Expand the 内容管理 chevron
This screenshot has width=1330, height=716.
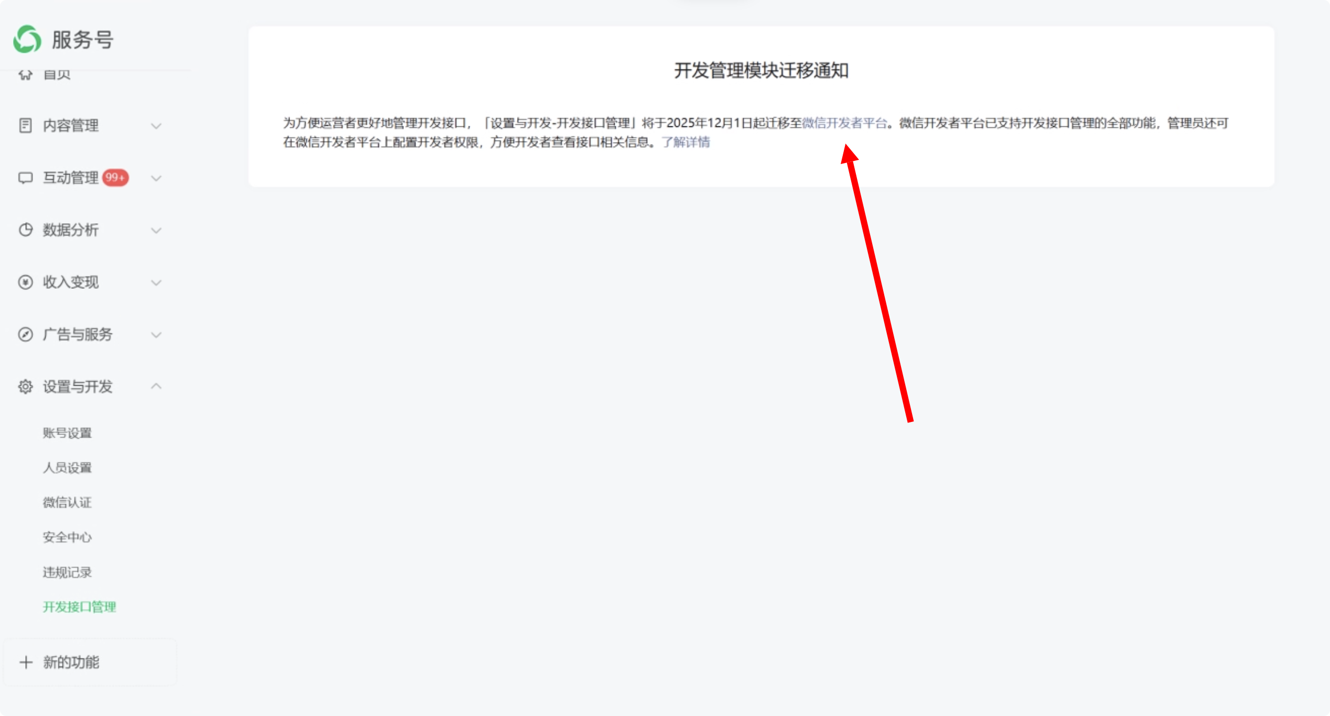point(156,126)
